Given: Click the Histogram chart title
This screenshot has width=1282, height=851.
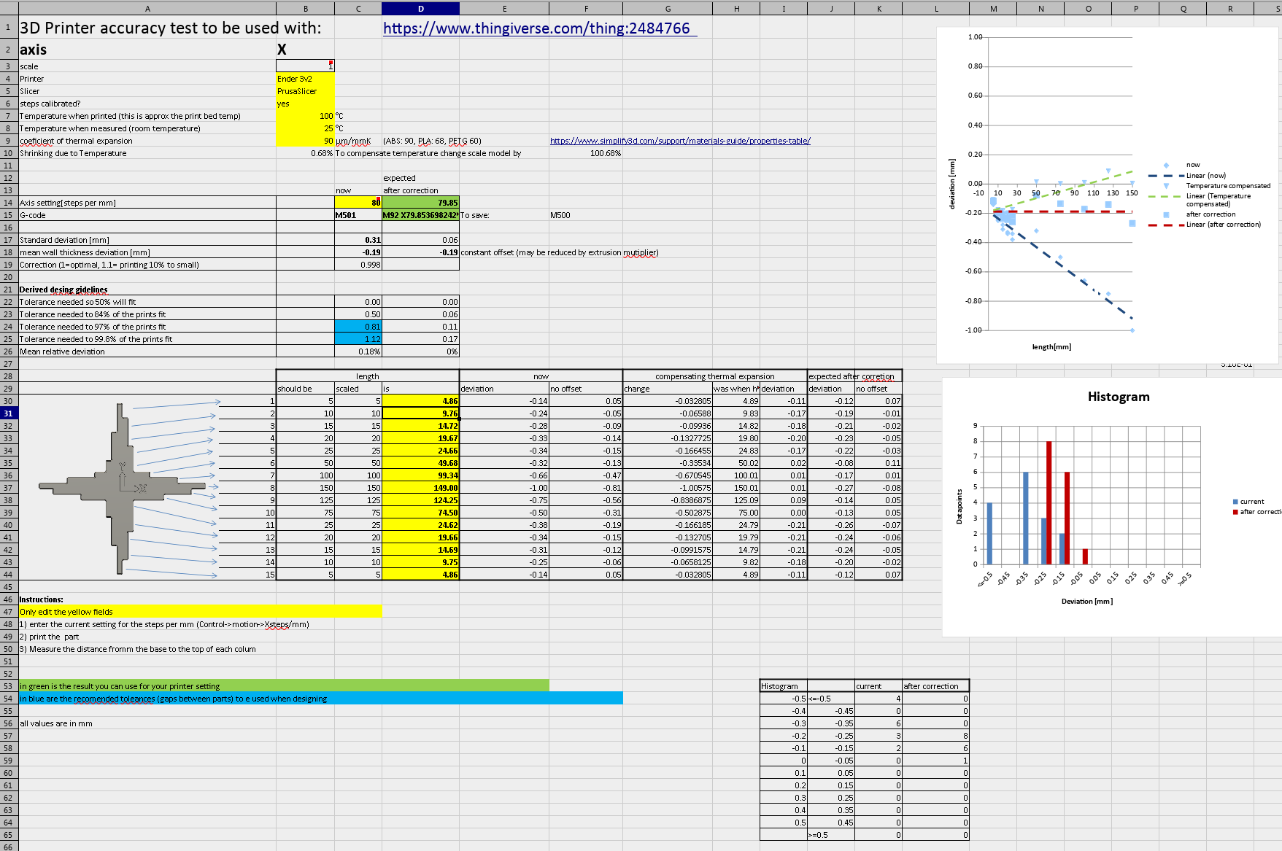Looking at the screenshot, I should [x=1118, y=397].
